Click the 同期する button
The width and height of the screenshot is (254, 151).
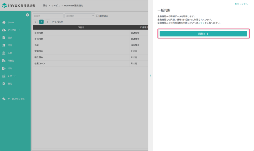coord(203,34)
